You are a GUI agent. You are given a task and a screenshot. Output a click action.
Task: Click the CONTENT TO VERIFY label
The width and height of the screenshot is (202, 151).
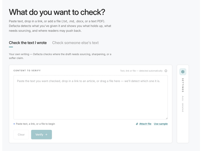coord(27,70)
